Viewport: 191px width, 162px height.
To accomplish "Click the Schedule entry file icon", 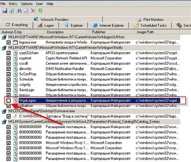I will tap(15, 79).
